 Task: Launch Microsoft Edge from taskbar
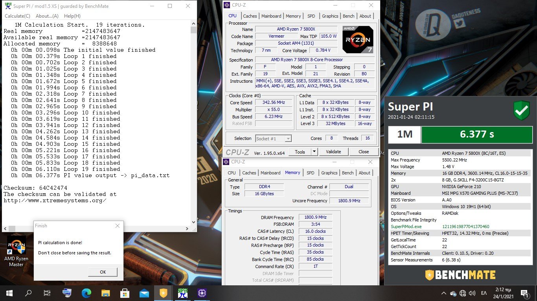coord(86,293)
